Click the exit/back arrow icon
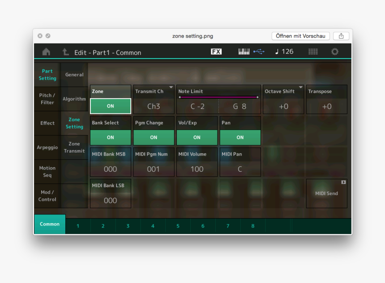 (x=66, y=52)
